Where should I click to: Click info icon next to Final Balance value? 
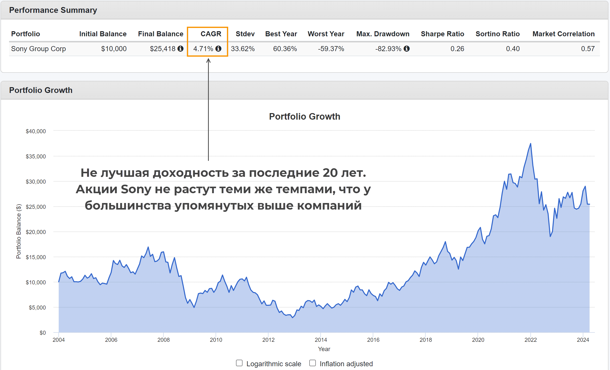click(x=180, y=49)
